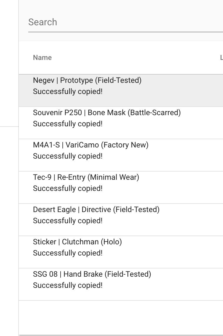223x336 pixels.
Task: Select M4A1-S | VariCamo (Factory New) name
Action: pos(91,145)
